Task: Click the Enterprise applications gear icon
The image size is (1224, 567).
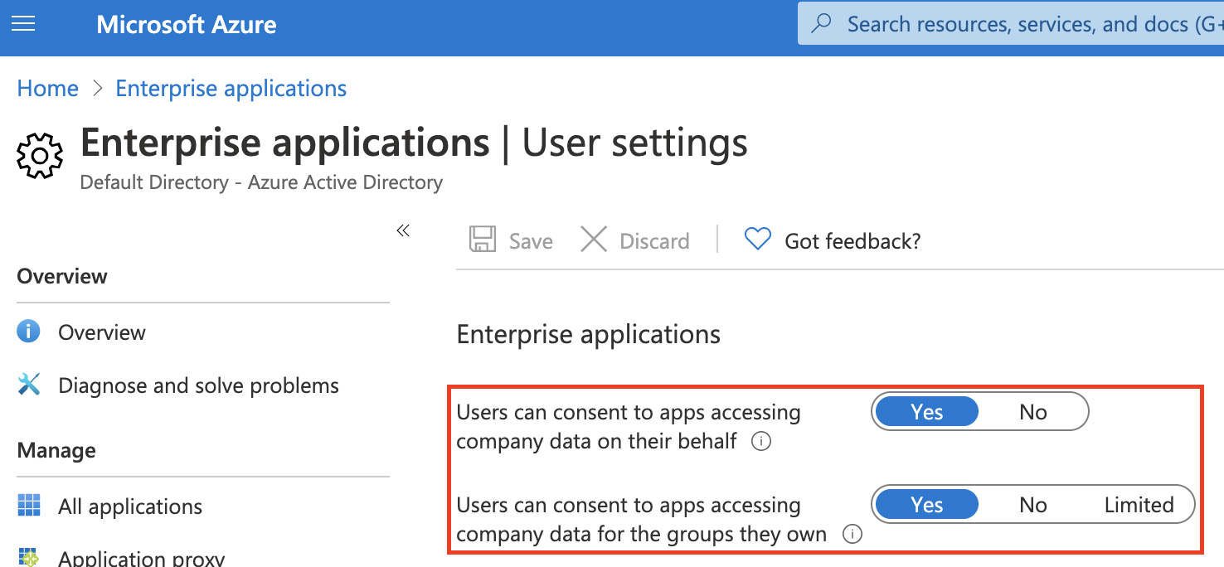Action: (39, 155)
